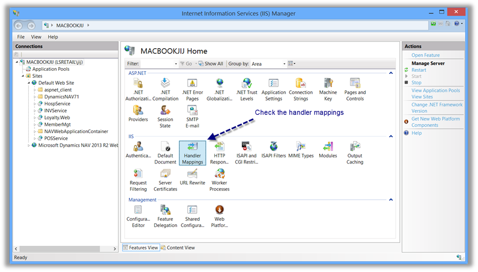Open the URL Rewrite feature
Screen dimensions: 478x272
pyautogui.click(x=192, y=177)
